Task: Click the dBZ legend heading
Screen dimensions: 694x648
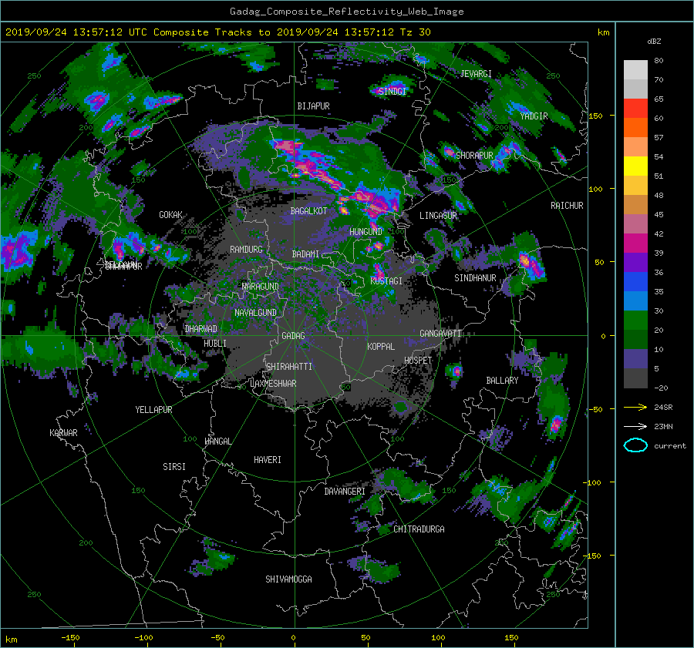Action: (x=654, y=41)
